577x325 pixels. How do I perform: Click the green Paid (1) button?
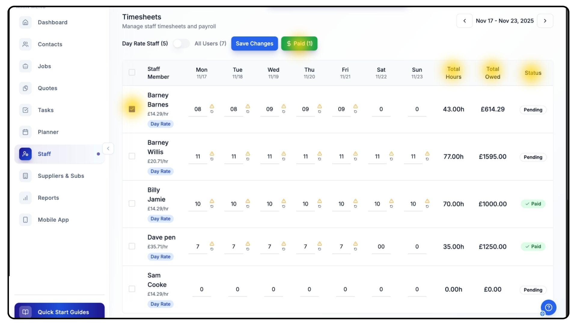299,44
